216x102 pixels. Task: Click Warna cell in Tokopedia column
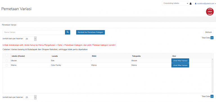pos(151,65)
